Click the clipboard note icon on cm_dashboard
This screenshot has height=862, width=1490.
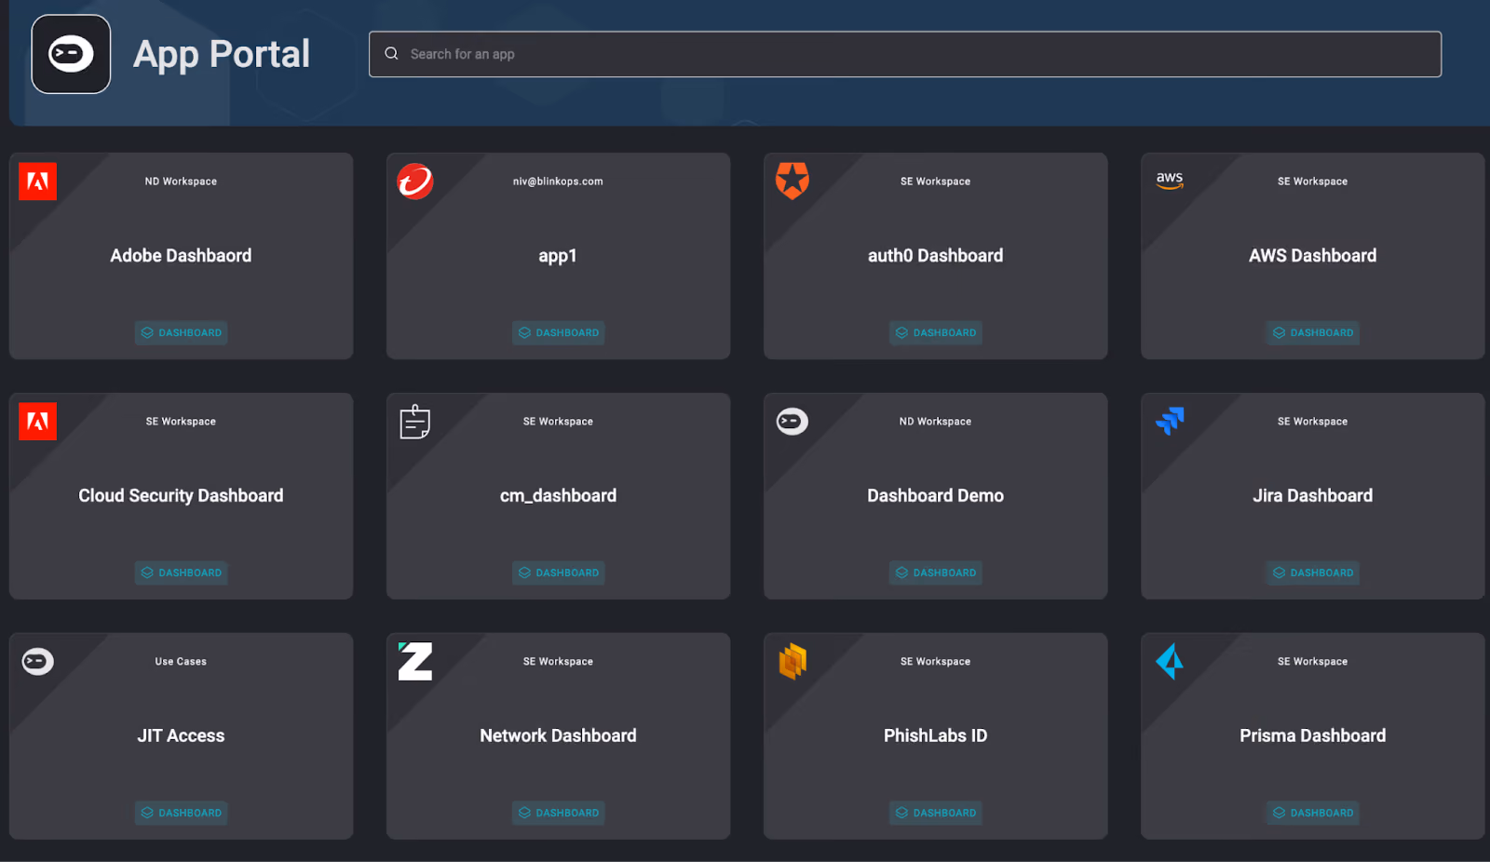point(415,422)
